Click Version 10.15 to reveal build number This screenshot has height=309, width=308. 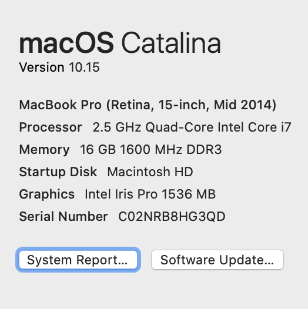[59, 67]
